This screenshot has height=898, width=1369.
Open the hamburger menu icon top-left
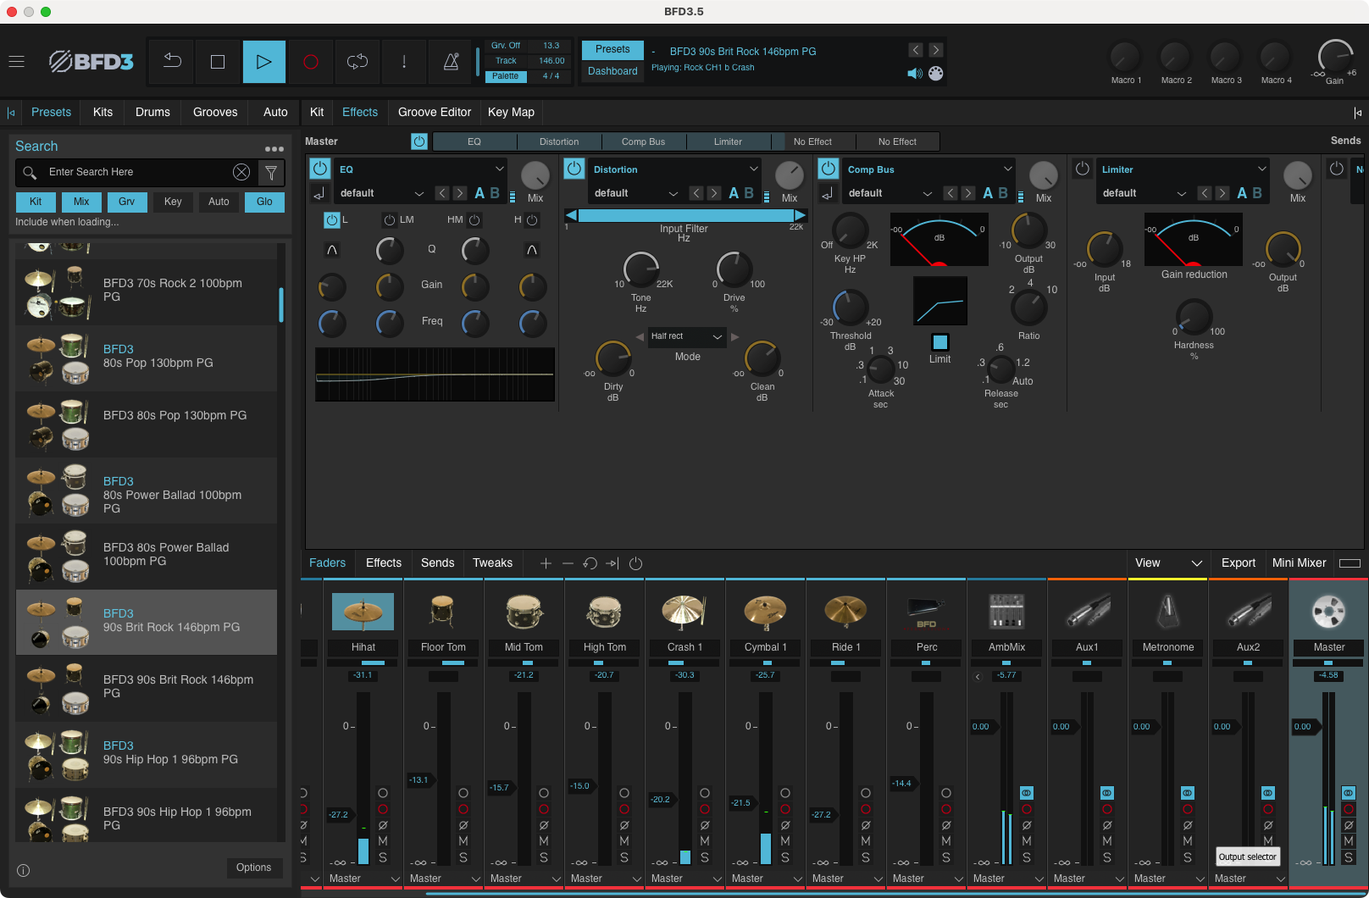coord(16,61)
